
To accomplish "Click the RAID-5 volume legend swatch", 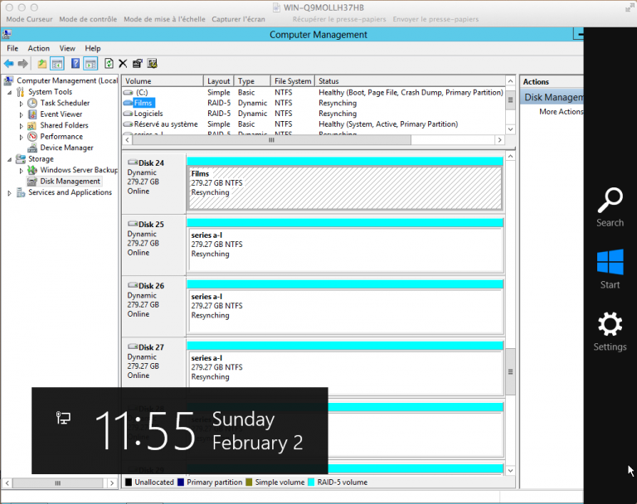I will [x=311, y=482].
